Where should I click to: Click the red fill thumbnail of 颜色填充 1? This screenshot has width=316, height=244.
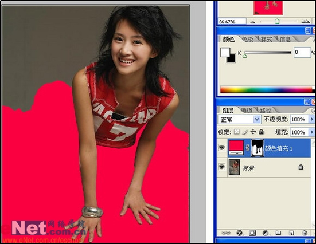coord(236,148)
